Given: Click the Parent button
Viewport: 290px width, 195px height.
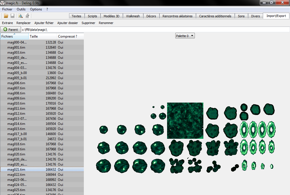Looking at the screenshot, I should [10, 29].
